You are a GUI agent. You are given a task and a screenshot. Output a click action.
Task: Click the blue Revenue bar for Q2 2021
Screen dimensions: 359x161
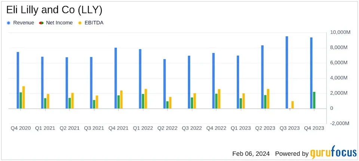pyautogui.click(x=67, y=83)
